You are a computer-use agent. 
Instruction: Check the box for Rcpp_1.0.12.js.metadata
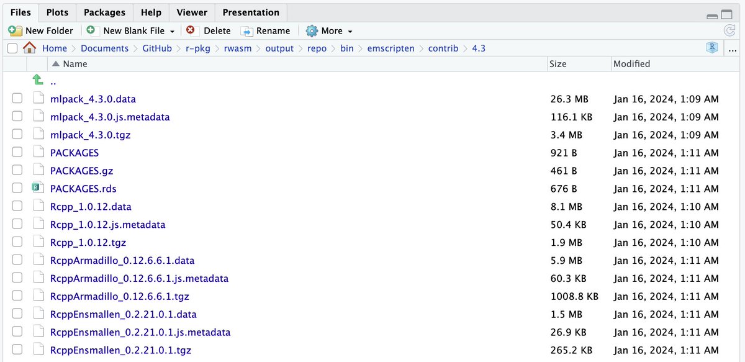[17, 225]
